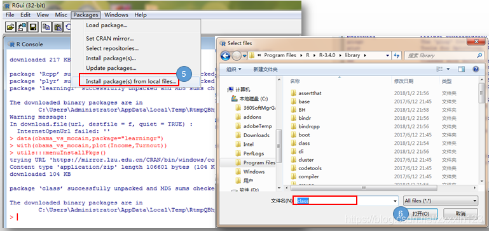Image resolution: width=489 pixels, height=231 pixels.
Task: Expand the address bar history dropdown
Action: point(388,55)
